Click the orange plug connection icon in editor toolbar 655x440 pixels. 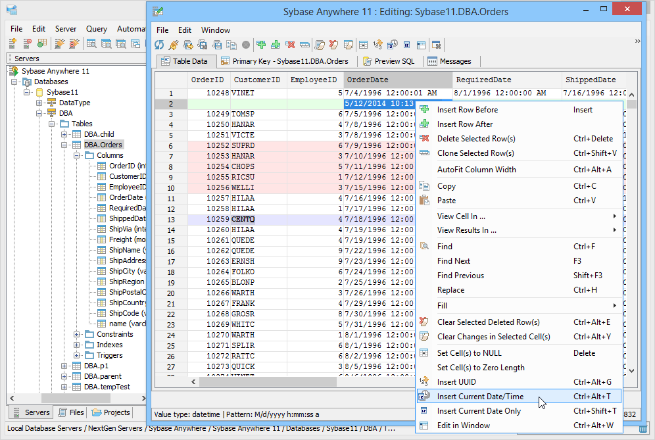[x=174, y=45]
